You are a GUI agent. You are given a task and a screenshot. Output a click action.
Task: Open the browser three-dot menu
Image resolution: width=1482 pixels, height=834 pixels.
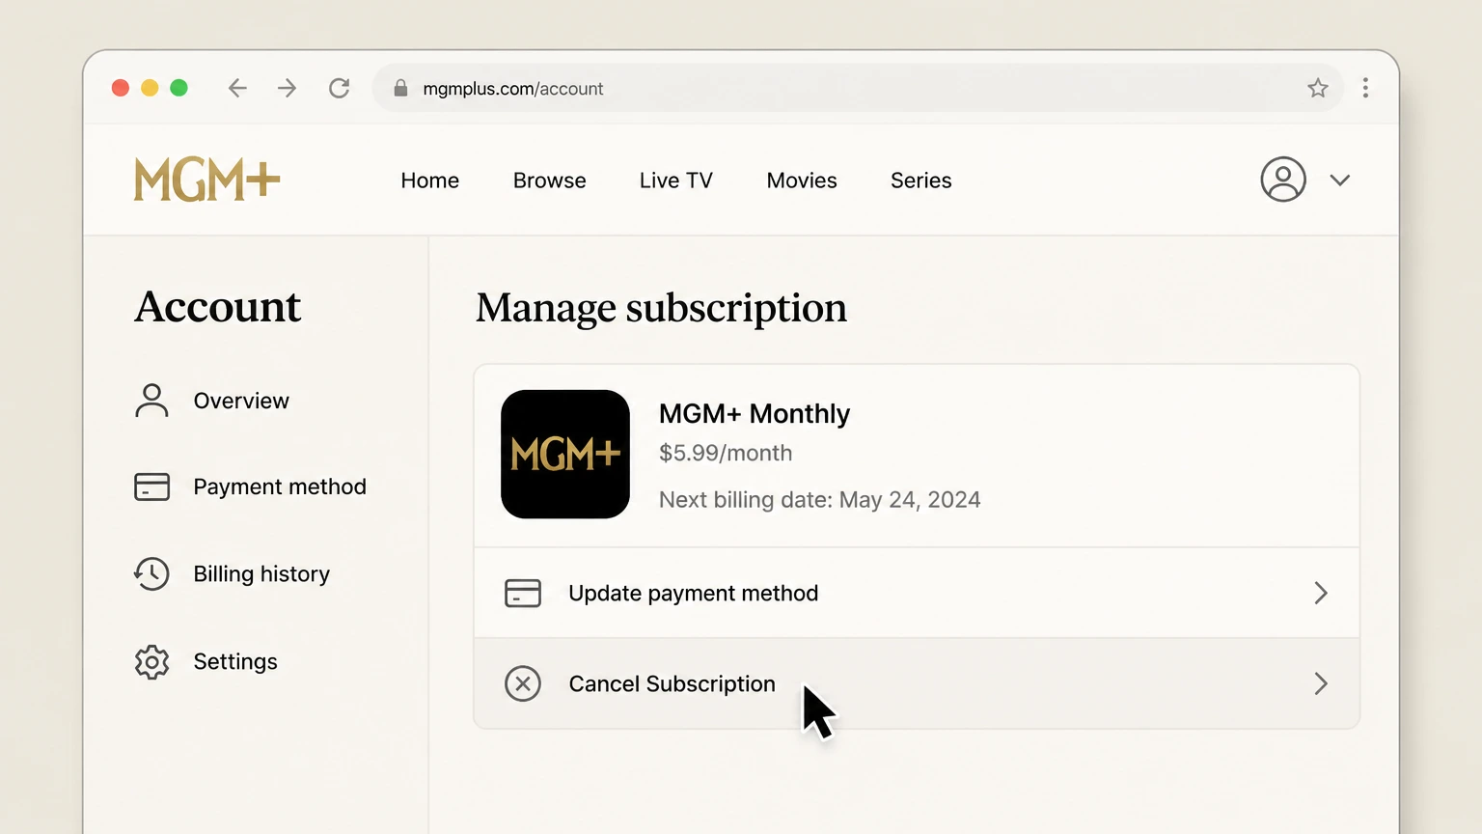point(1365,89)
